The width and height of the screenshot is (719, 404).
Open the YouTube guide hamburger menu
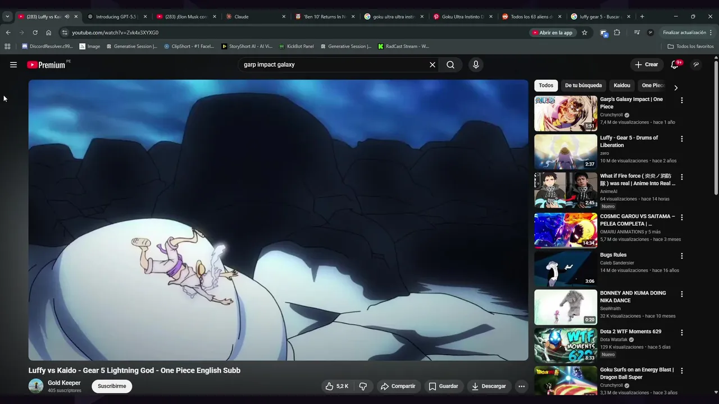(13, 65)
